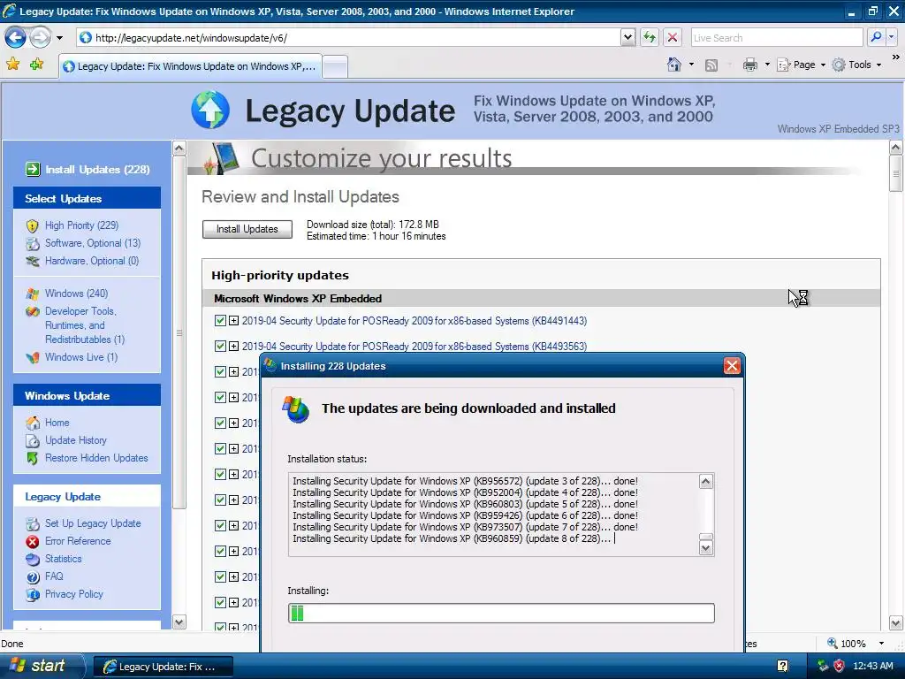This screenshot has width=905, height=679.
Task: Expand the toolbar overflow chevron
Action: (896, 57)
